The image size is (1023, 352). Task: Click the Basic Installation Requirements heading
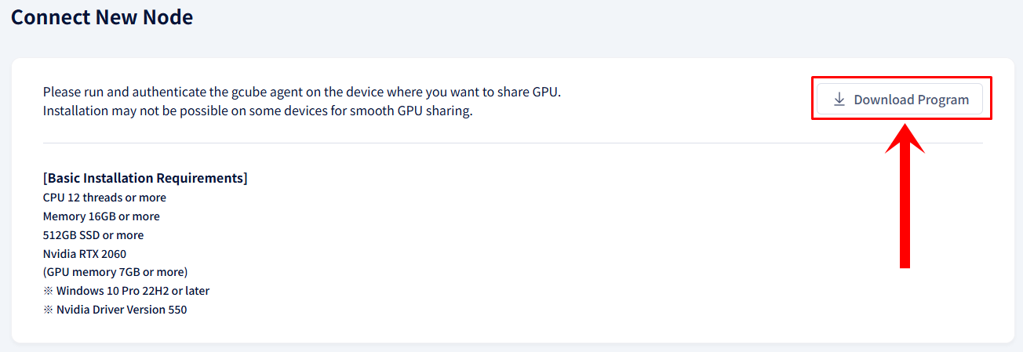click(x=145, y=178)
